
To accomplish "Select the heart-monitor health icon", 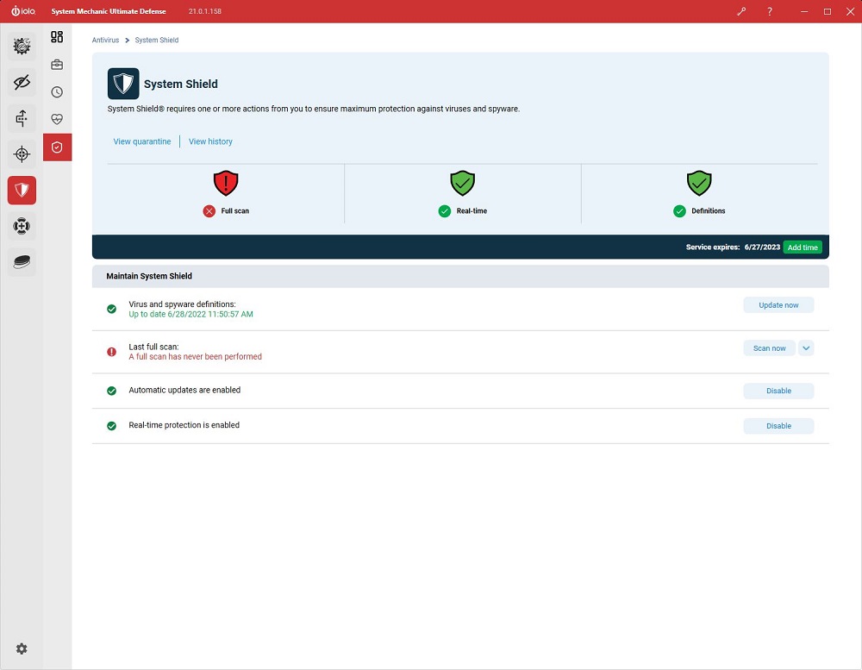I will point(57,119).
